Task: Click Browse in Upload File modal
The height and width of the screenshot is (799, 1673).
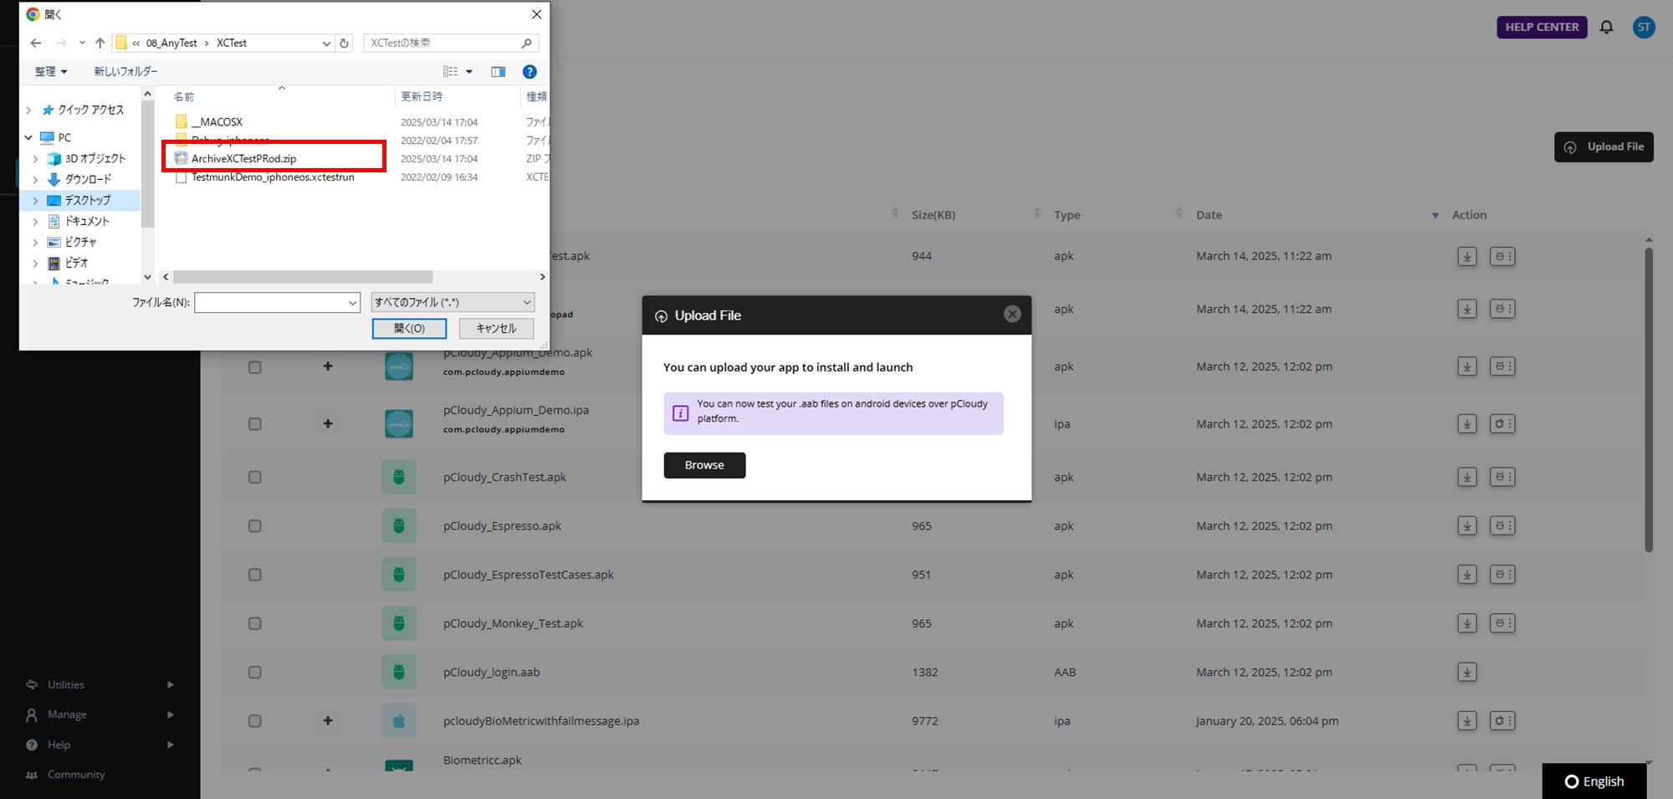Action: [704, 465]
